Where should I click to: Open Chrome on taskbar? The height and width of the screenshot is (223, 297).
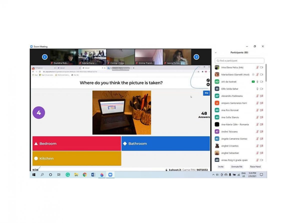pos(85,175)
